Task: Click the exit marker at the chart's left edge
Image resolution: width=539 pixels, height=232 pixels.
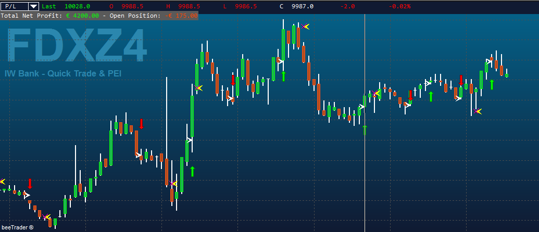Action: [3, 181]
